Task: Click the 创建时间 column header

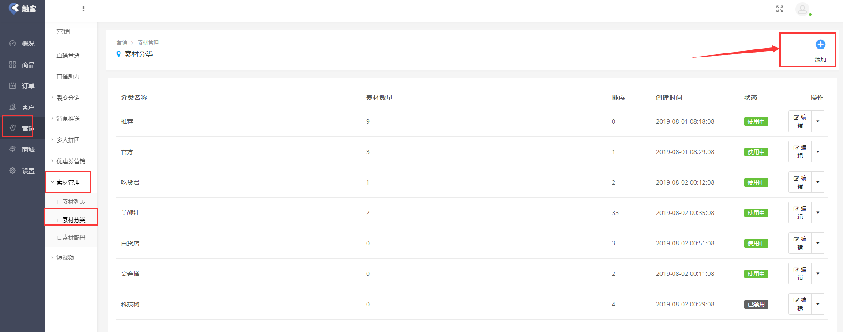Action: (669, 98)
